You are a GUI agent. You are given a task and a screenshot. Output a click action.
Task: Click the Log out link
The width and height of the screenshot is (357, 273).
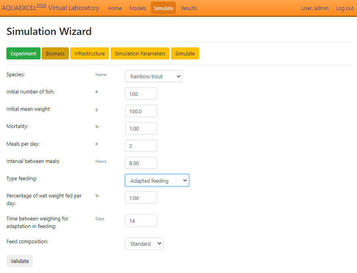click(x=345, y=8)
